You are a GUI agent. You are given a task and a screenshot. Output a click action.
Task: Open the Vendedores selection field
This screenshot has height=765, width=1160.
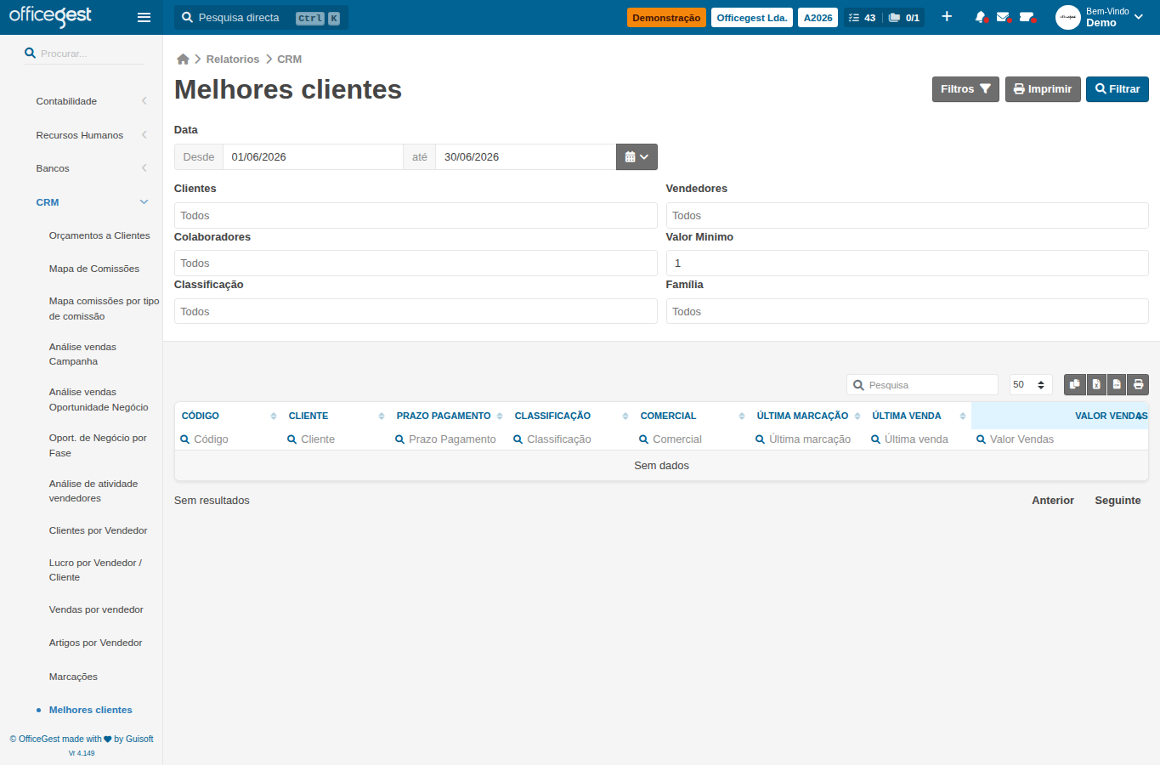click(907, 215)
